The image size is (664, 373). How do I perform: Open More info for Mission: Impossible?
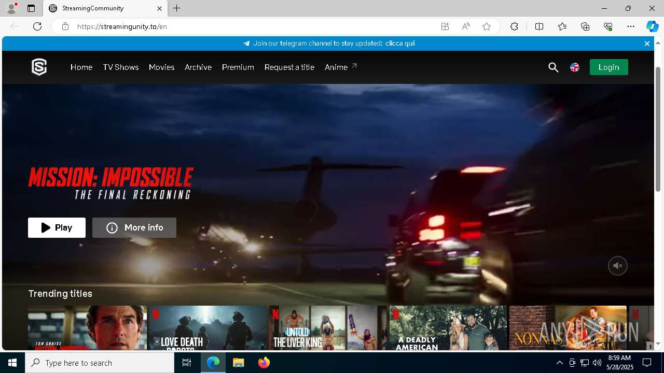(x=134, y=227)
